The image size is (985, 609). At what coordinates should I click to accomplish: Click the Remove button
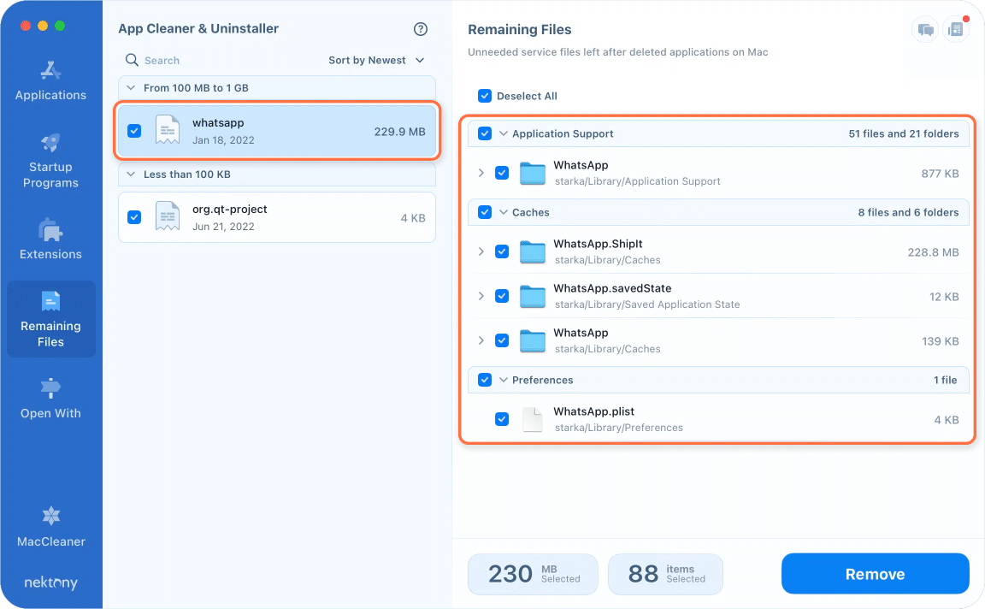coord(875,574)
